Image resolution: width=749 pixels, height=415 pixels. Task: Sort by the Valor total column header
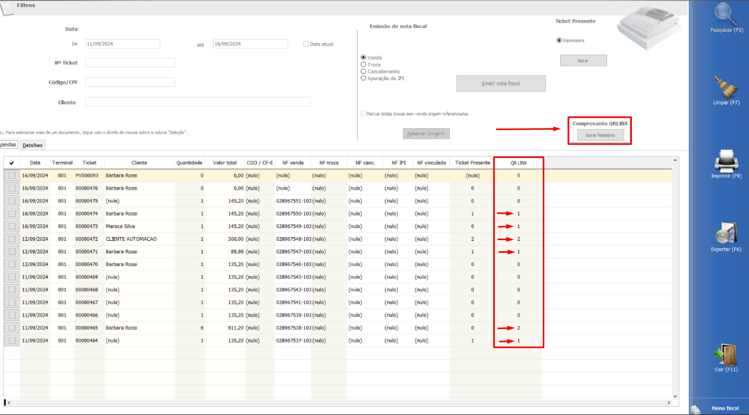pos(225,163)
